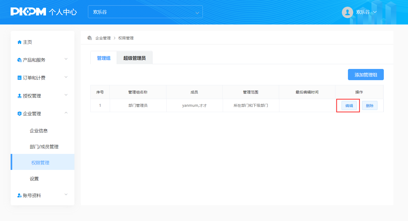Screen dimensions: 408x221
Task: Click the 账号资料 user icon
Action: pos(19,195)
